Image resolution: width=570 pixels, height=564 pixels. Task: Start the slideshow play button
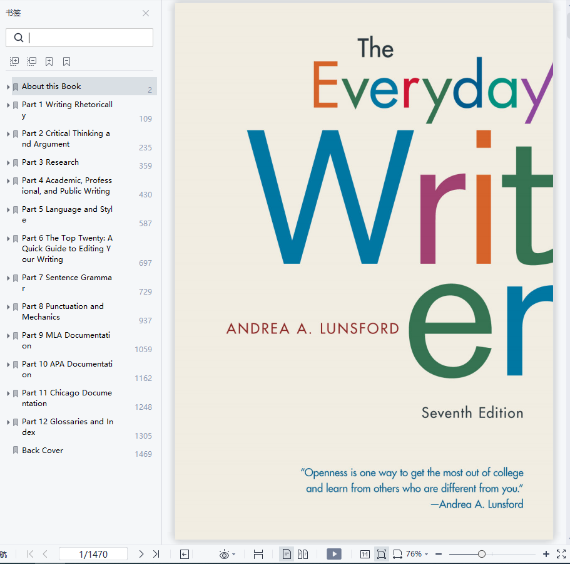coord(334,554)
